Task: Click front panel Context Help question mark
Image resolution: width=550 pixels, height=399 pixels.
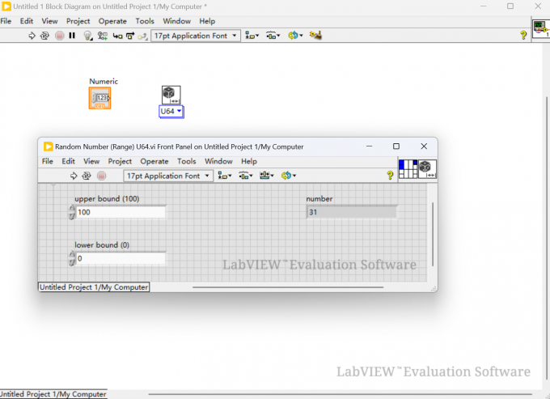Action: tap(390, 175)
